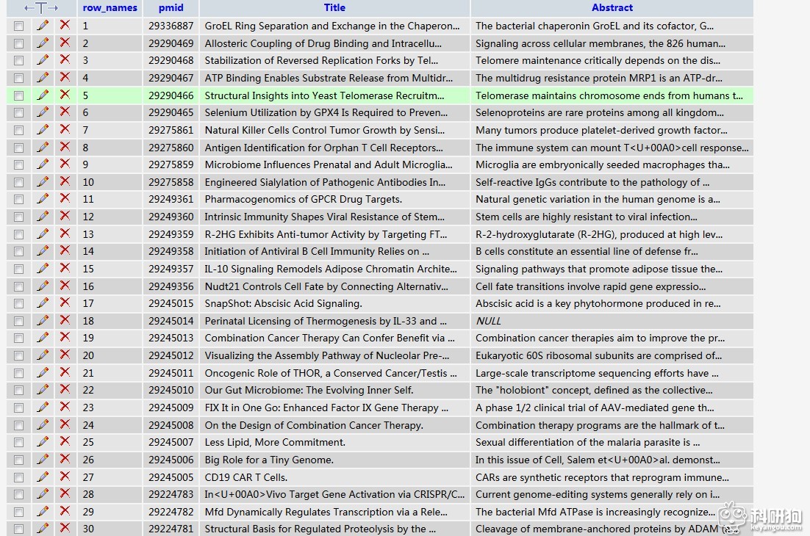Edit row 1 with the pencil icon

click(x=43, y=25)
